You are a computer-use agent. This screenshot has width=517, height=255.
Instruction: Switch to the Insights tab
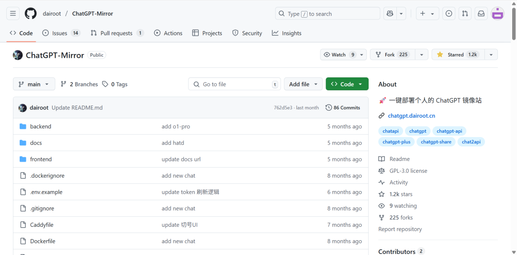[287, 33]
